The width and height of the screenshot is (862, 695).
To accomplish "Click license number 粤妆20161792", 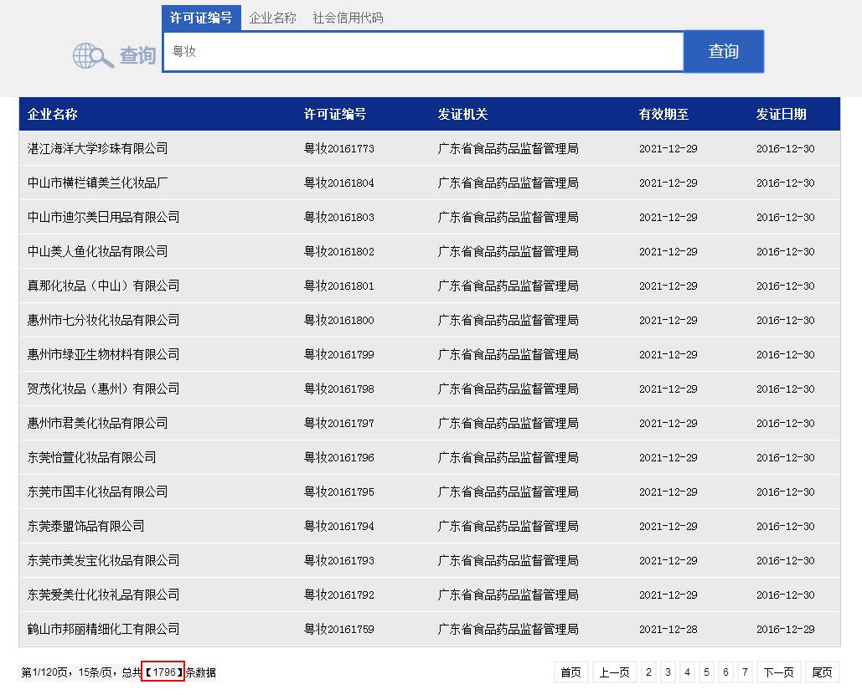I will [x=339, y=595].
